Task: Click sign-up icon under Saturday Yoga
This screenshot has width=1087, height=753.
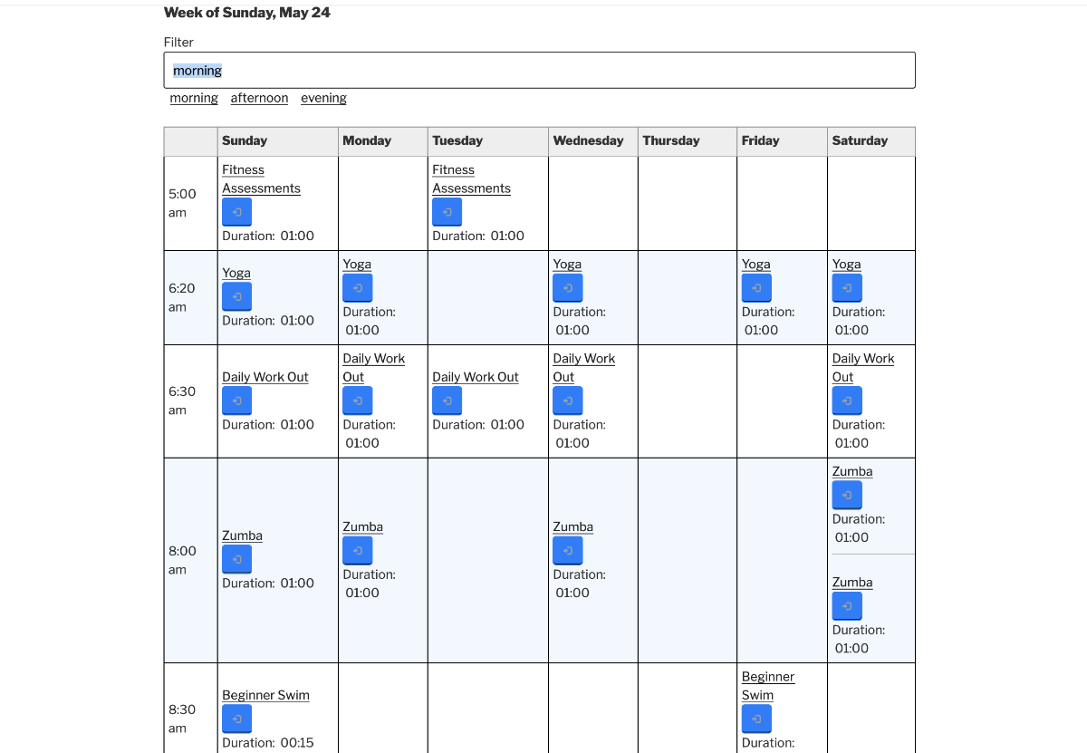Action: (x=847, y=288)
